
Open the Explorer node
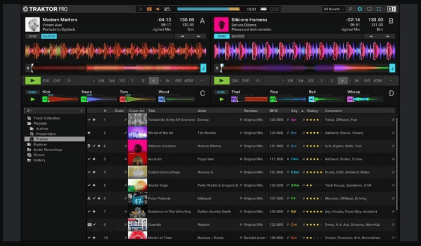(x=37, y=144)
